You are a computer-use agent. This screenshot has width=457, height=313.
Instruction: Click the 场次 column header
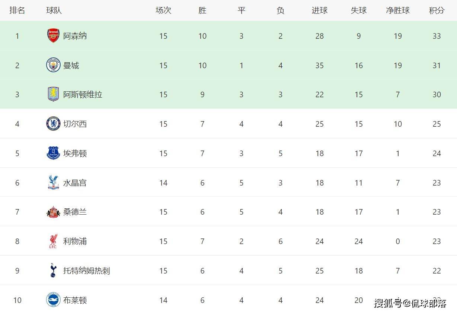(x=163, y=10)
